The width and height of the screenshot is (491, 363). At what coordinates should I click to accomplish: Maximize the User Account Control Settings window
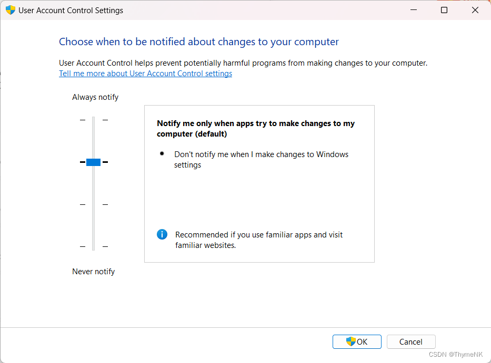(444, 10)
